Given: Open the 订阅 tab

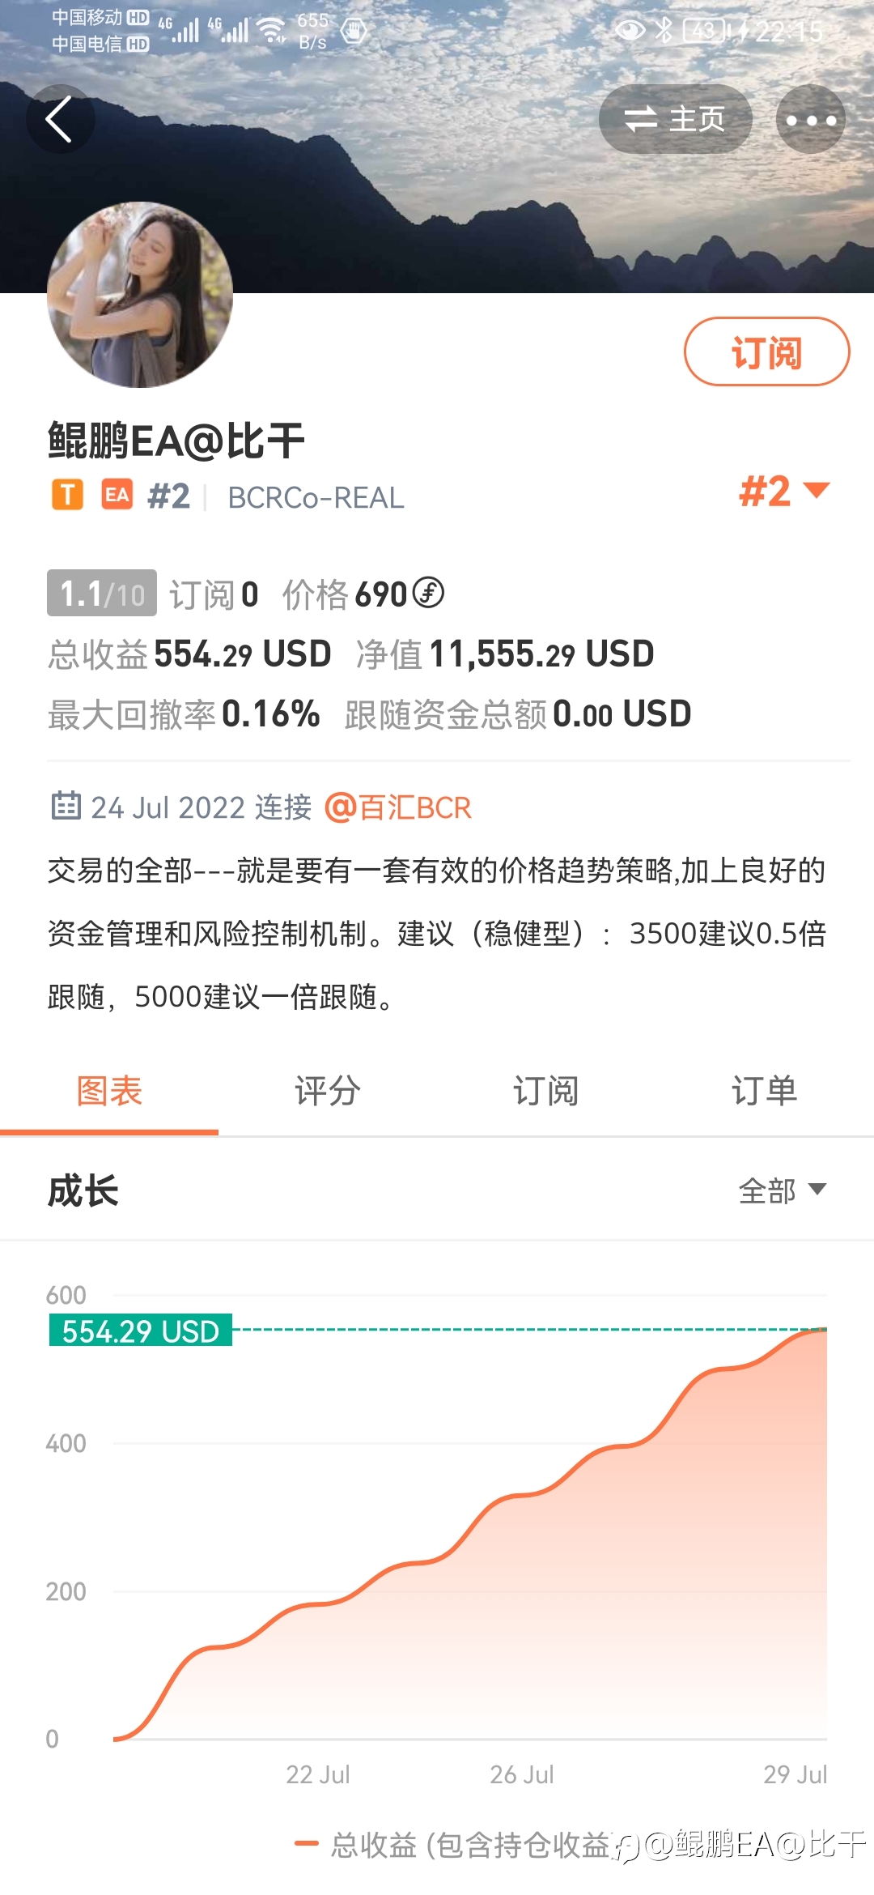Looking at the screenshot, I should [x=546, y=1091].
